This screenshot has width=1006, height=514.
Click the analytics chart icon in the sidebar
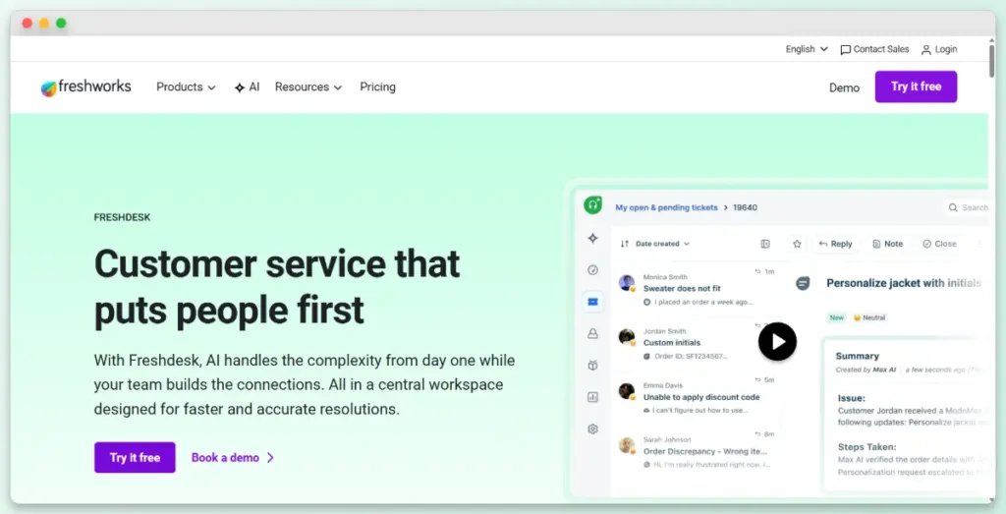[x=592, y=397]
